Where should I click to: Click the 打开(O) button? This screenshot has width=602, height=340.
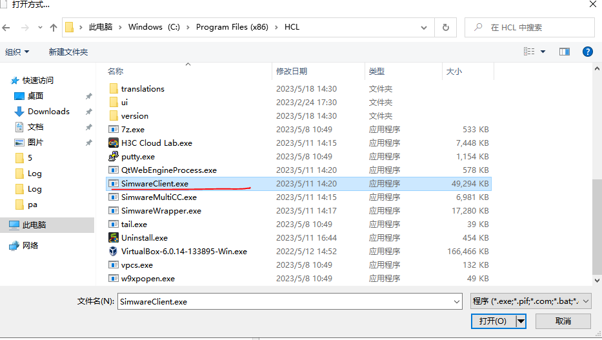(494, 321)
